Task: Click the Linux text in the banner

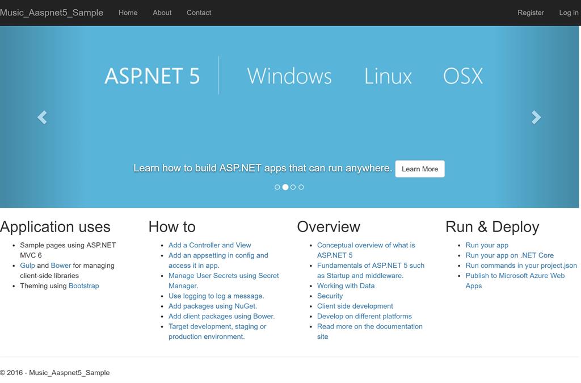Action: [388, 76]
